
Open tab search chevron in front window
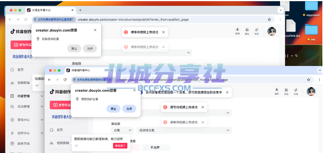(320, 70)
